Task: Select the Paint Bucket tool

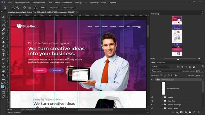Action: pos(4,50)
